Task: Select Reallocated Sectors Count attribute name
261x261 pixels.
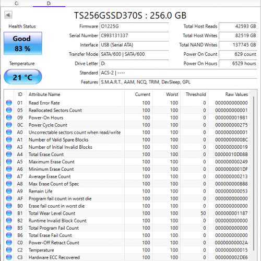Action: click(x=55, y=110)
